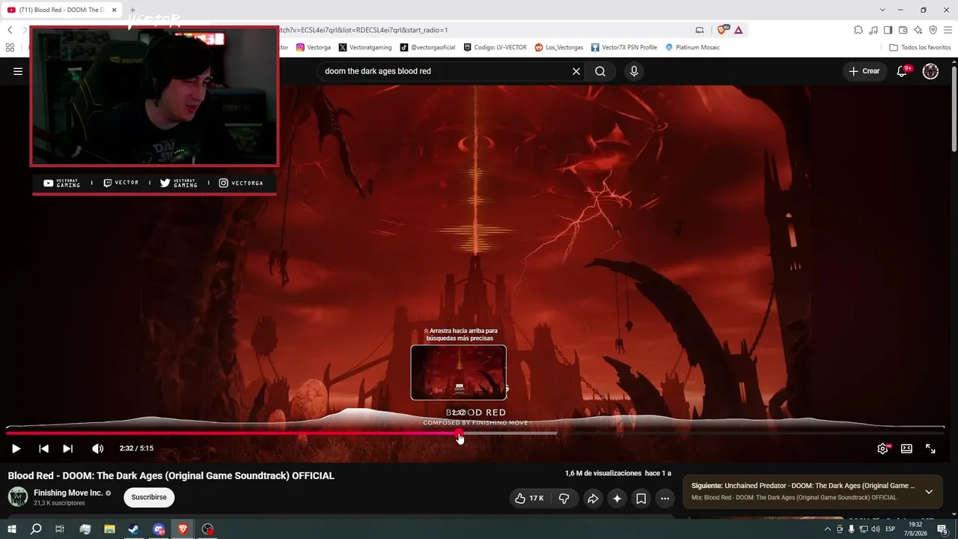This screenshot has width=958, height=539.
Task: Toggle the browser sidebar panel
Action: pos(888,30)
